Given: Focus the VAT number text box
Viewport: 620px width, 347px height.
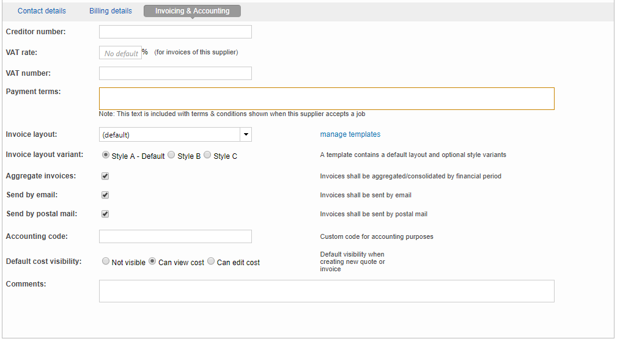Looking at the screenshot, I should tap(175, 73).
